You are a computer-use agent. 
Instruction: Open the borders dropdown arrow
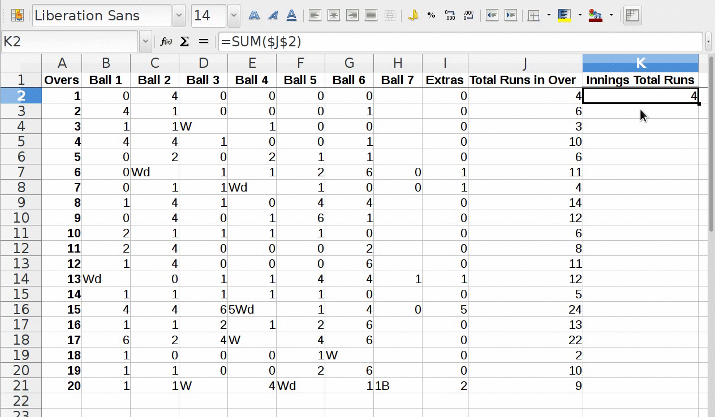coord(549,16)
